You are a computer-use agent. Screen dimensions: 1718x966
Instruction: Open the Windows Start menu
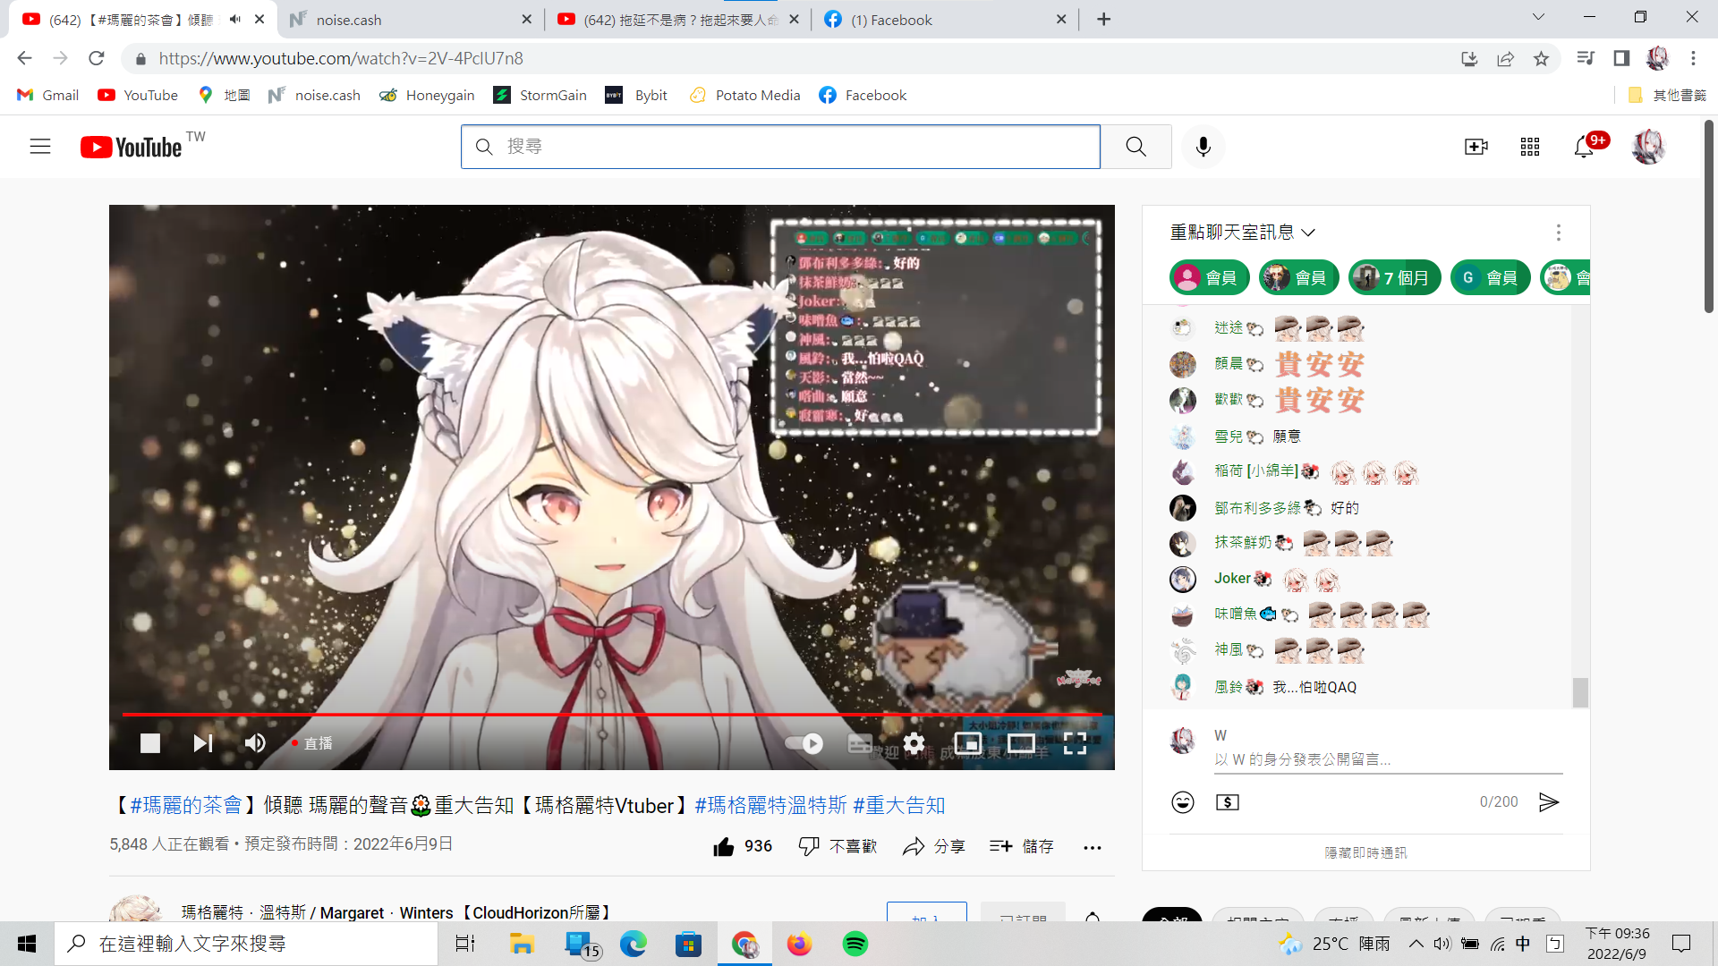(x=27, y=944)
